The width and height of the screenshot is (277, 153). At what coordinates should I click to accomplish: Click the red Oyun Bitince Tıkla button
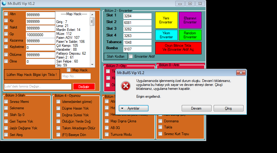click(x=178, y=48)
